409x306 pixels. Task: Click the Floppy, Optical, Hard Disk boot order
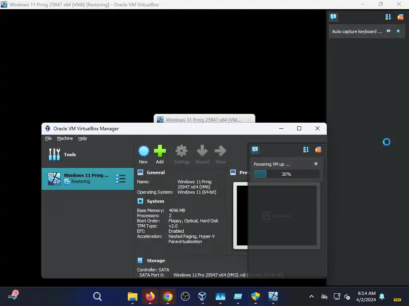coord(193,221)
